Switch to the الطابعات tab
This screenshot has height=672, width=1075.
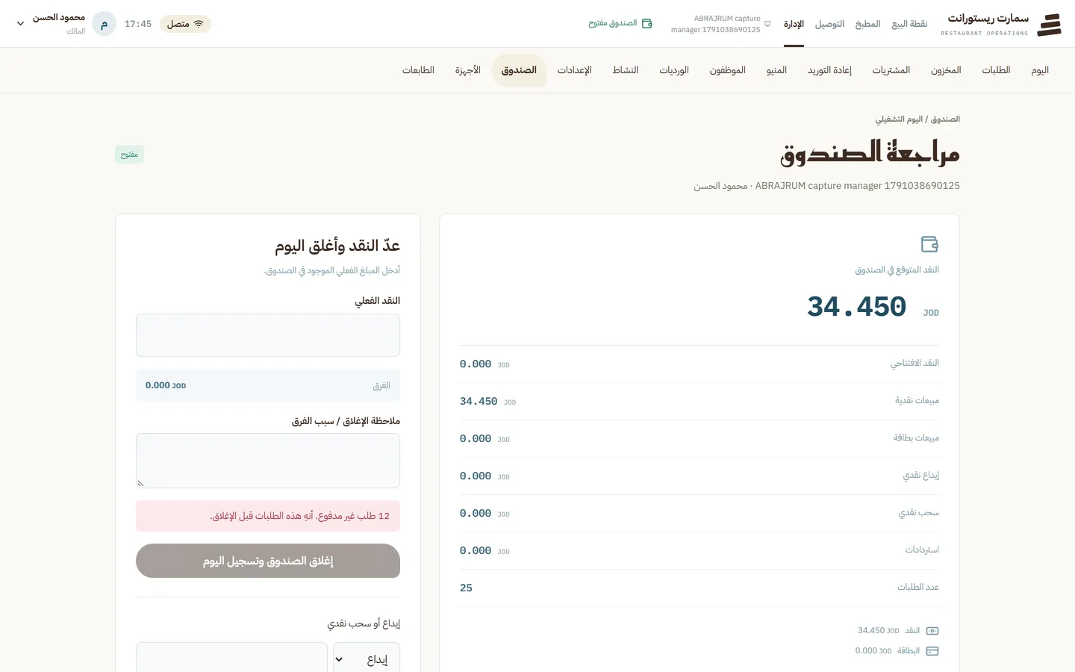click(x=418, y=70)
